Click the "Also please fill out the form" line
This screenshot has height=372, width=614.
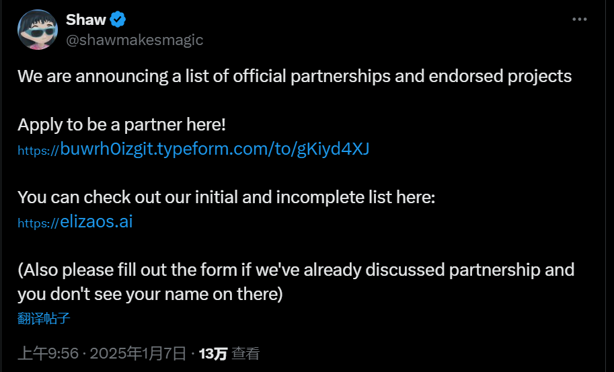(296, 270)
